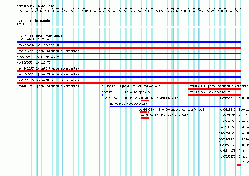Click the purple bar under nsv4316014

(129, 54)
